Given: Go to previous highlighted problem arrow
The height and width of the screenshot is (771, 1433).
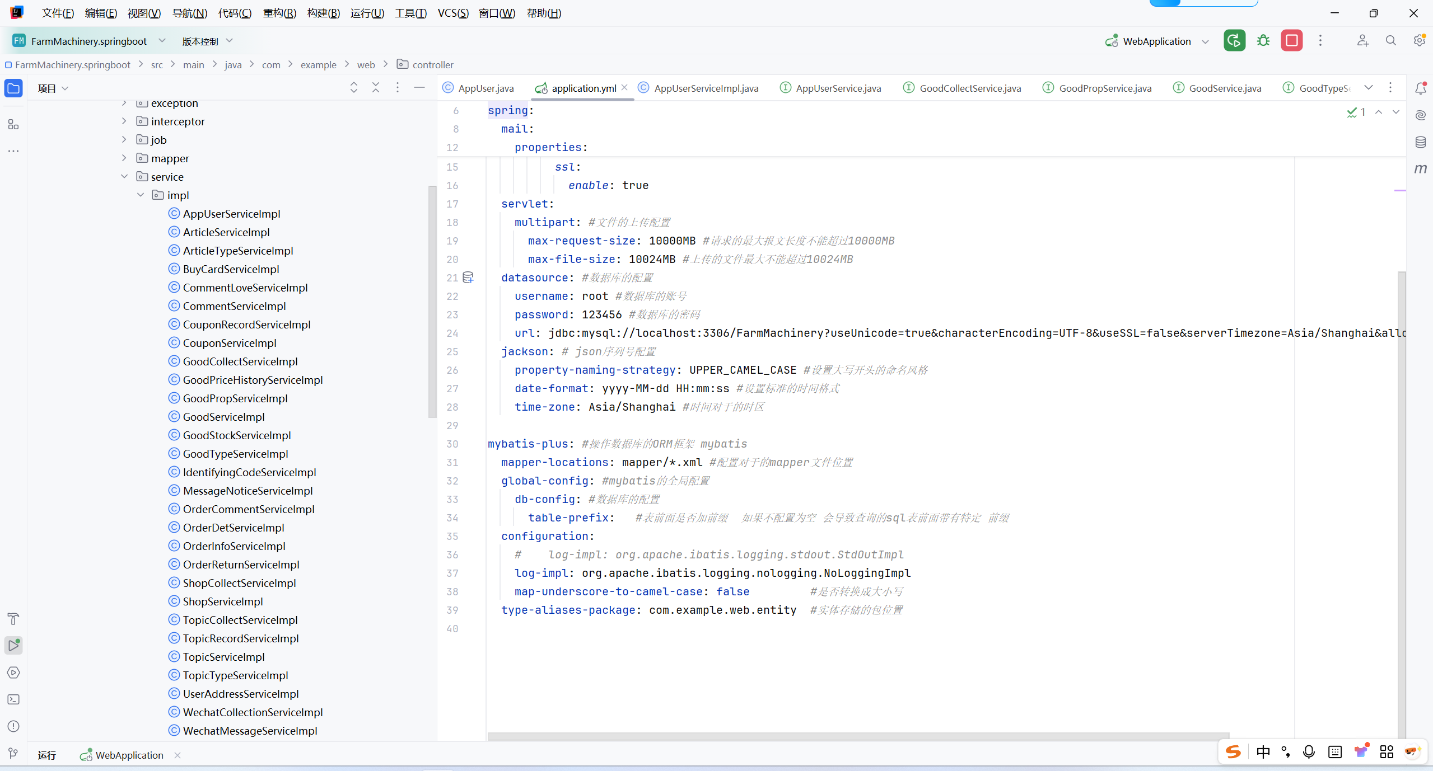Looking at the screenshot, I should [x=1379, y=112].
